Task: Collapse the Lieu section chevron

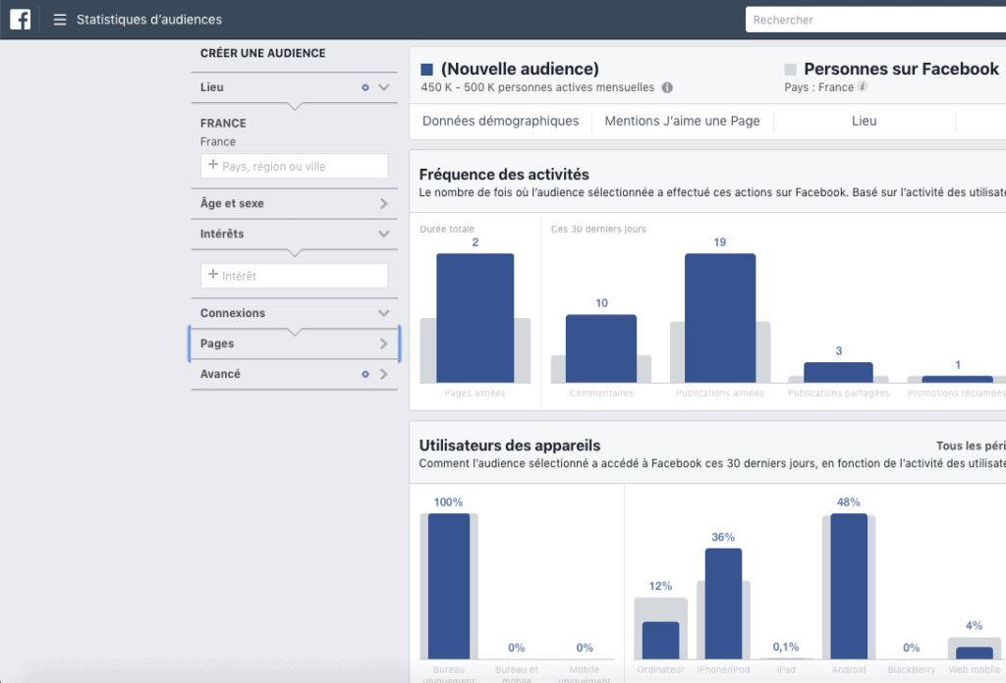Action: (x=384, y=87)
